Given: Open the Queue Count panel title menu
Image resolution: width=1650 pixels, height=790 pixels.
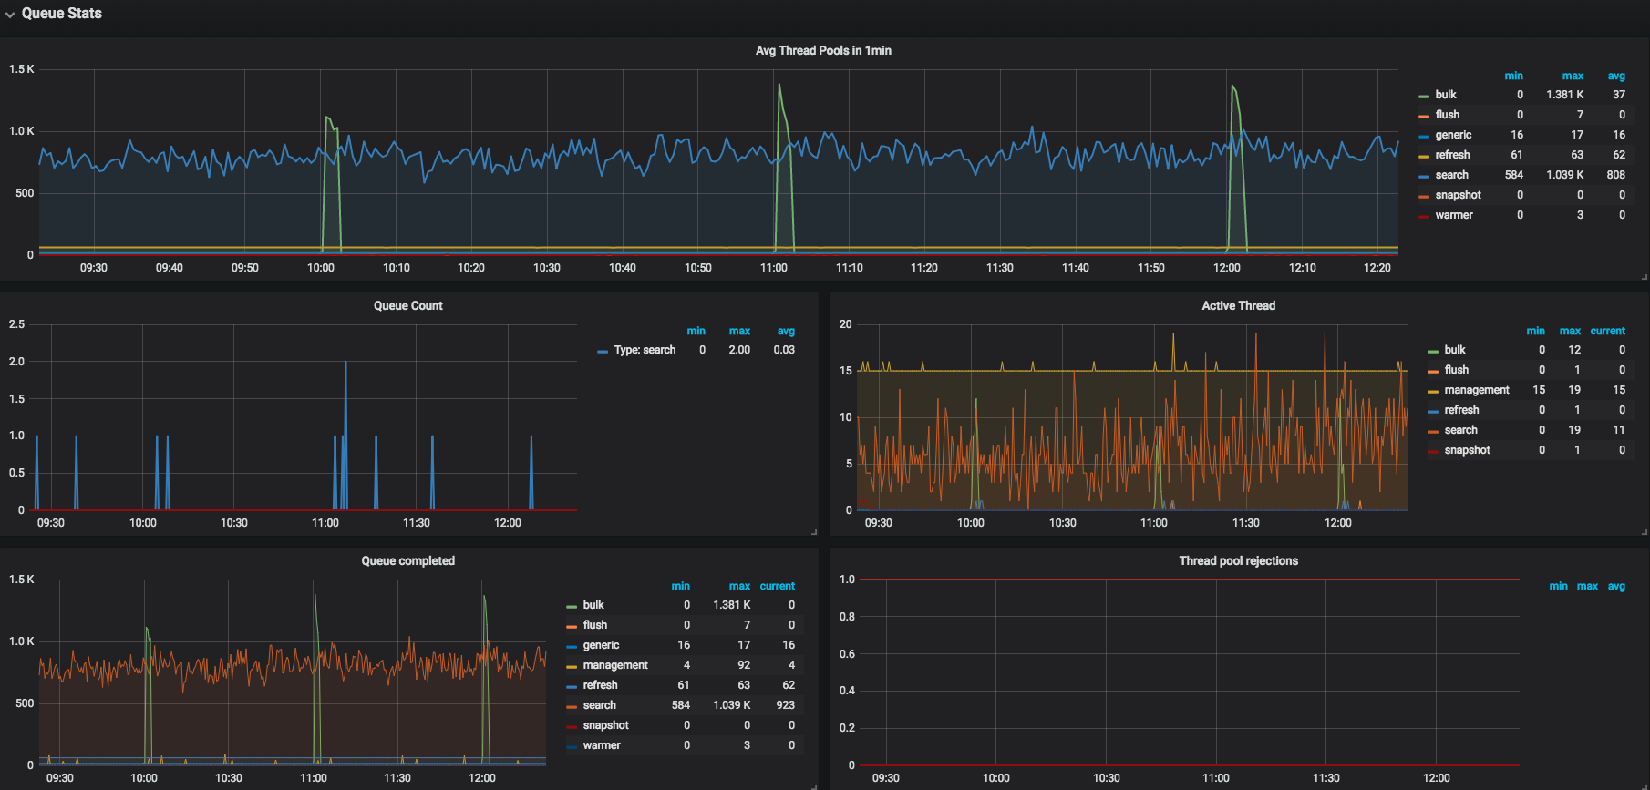Looking at the screenshot, I should coord(407,306).
